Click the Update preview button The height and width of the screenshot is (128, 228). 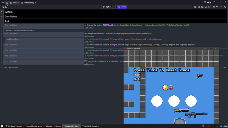pyautogui.click(x=107, y=7)
